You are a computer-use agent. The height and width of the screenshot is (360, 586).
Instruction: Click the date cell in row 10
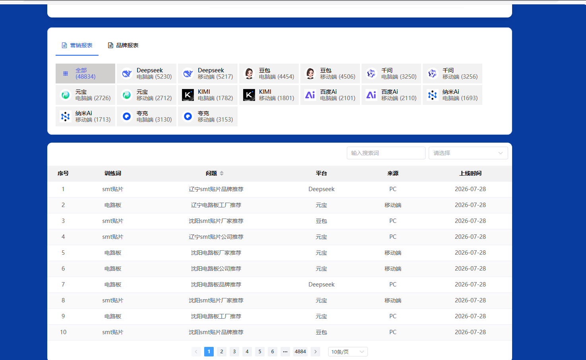[x=470, y=332]
